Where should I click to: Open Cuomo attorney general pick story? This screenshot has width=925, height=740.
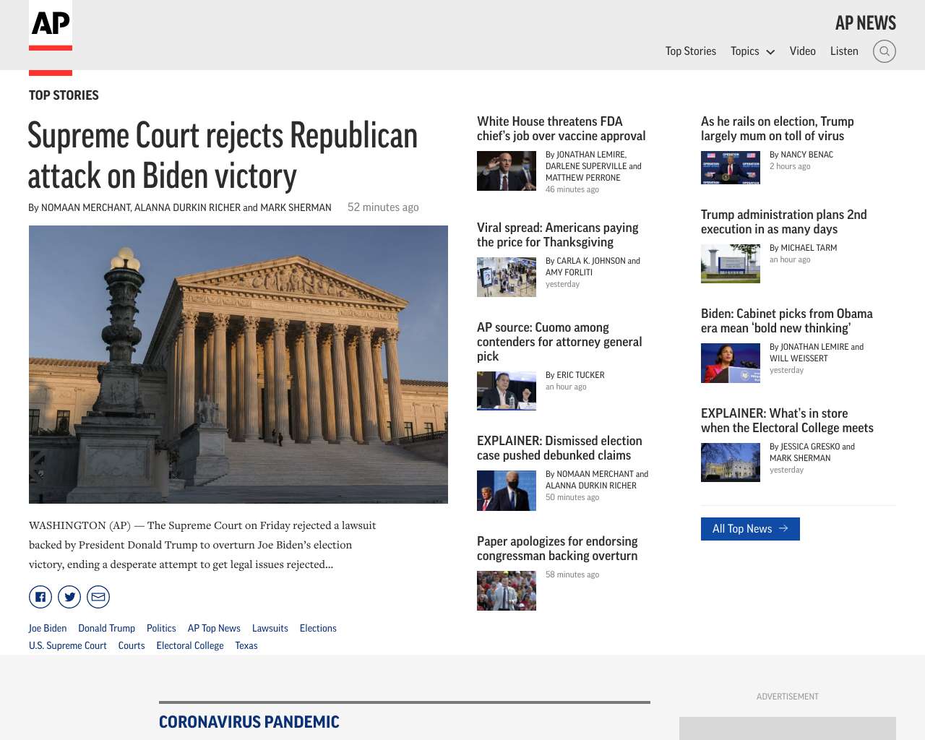(x=559, y=342)
